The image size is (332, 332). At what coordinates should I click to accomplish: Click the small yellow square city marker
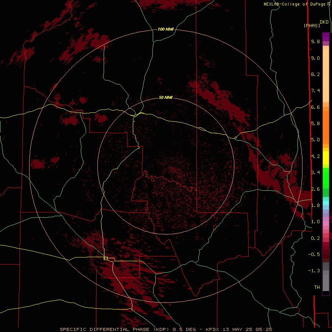(x=106, y=258)
